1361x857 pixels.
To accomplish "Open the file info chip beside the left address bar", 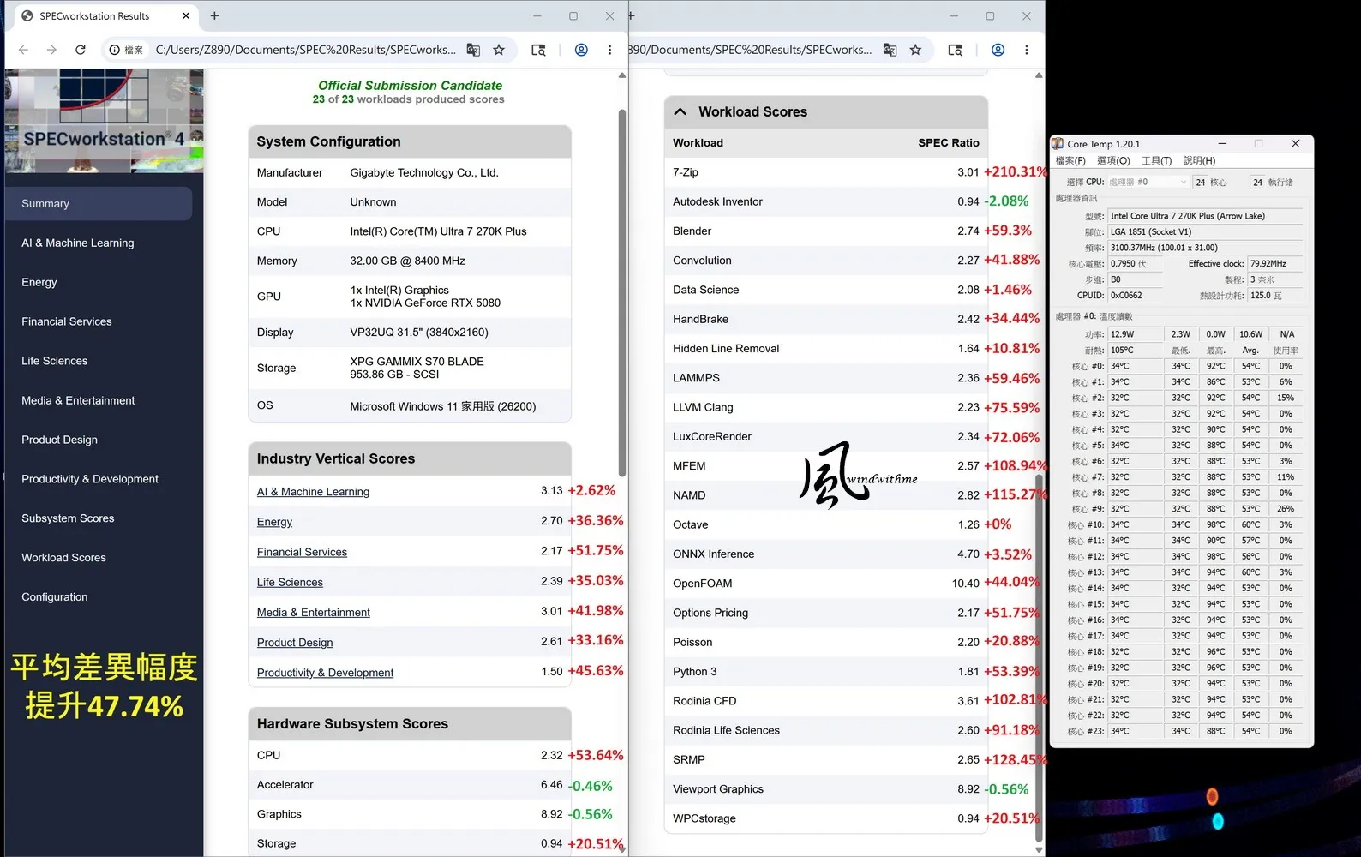I will click(x=126, y=50).
